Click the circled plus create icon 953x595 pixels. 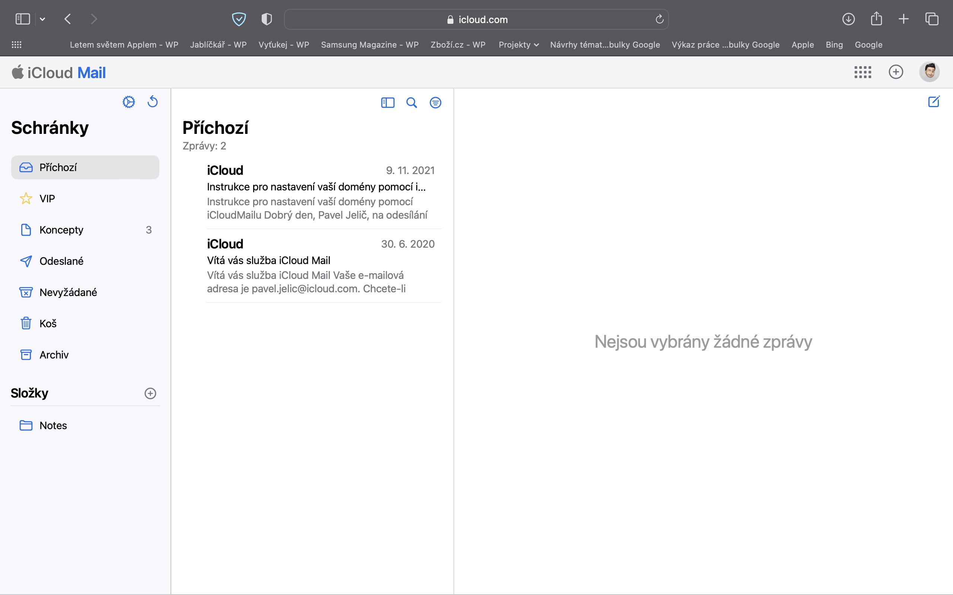click(x=896, y=72)
